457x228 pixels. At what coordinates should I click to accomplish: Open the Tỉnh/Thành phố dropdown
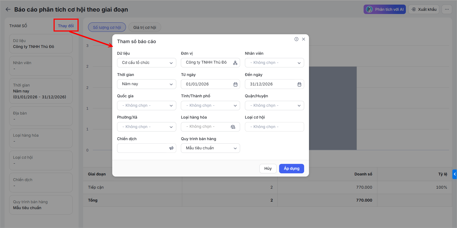[x=210, y=105]
